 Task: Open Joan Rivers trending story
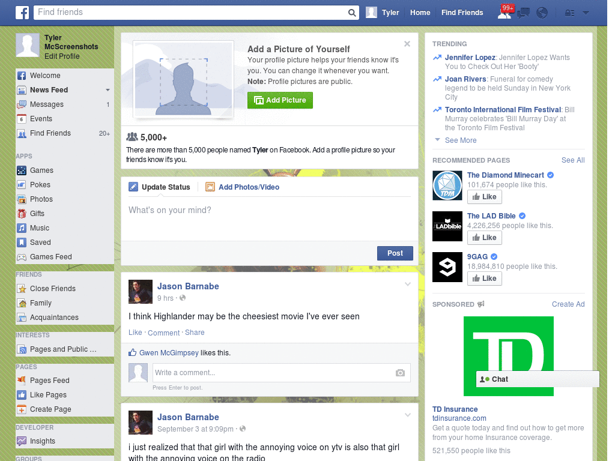(465, 79)
